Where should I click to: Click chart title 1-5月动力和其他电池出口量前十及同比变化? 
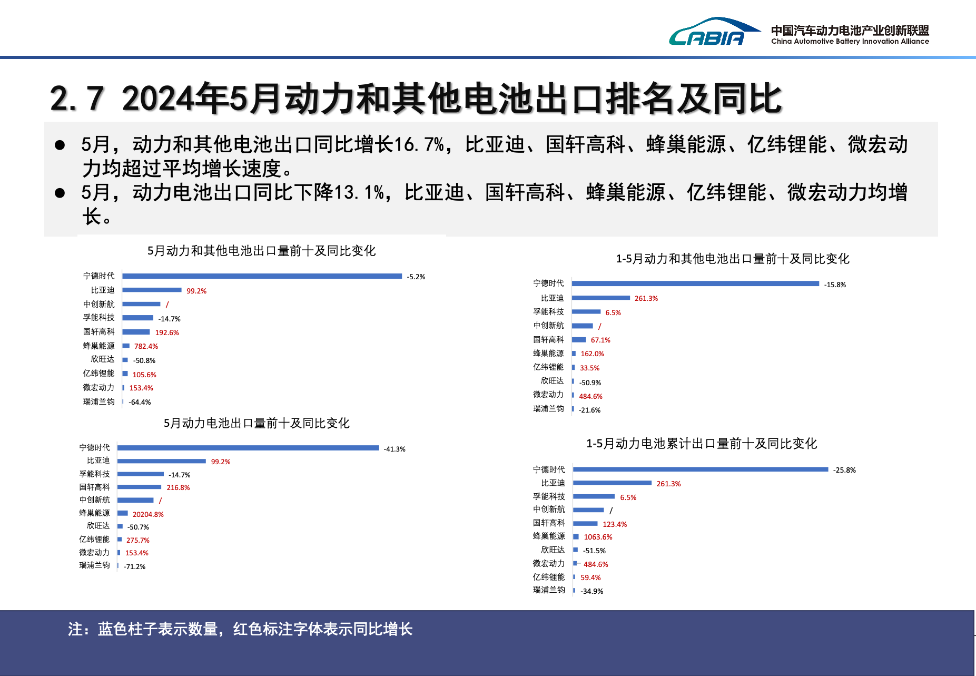click(733, 259)
